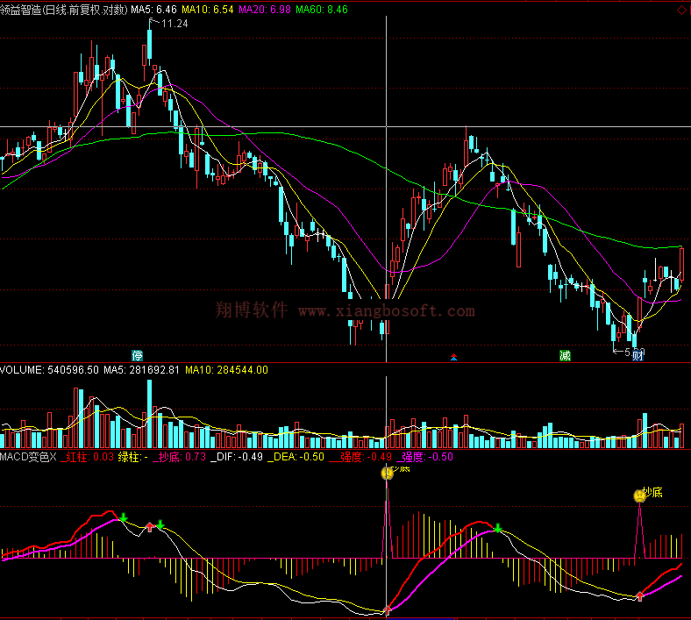
Task: Select the MA10 indicator label in yellow
Action: point(207,10)
